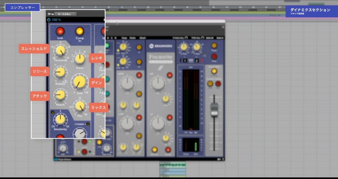
Task: Click the output fader handle
Action: tap(214, 110)
